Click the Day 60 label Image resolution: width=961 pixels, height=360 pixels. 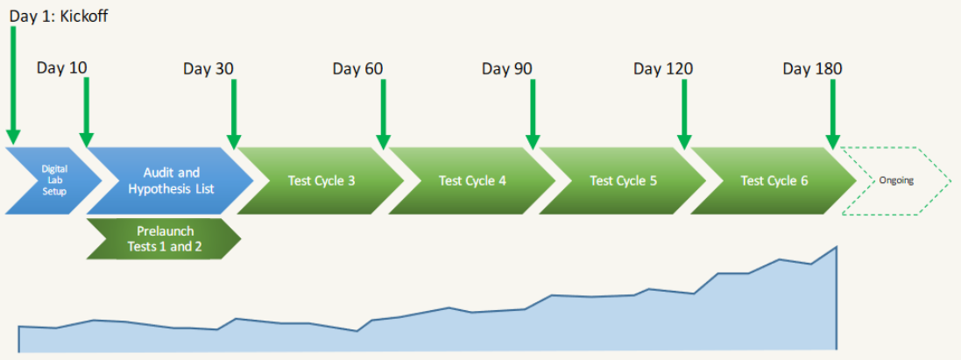tap(358, 68)
